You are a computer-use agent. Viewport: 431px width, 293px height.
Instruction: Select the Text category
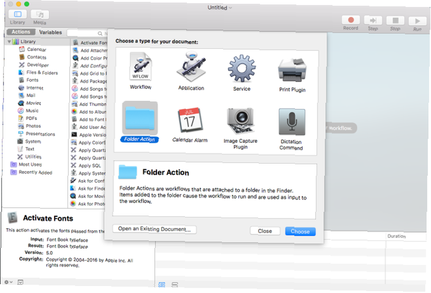[29, 149]
